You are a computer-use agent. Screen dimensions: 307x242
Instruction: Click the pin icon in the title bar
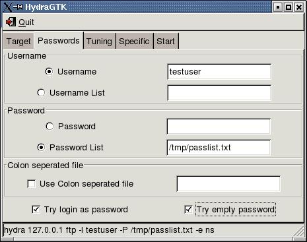tap(18, 7)
